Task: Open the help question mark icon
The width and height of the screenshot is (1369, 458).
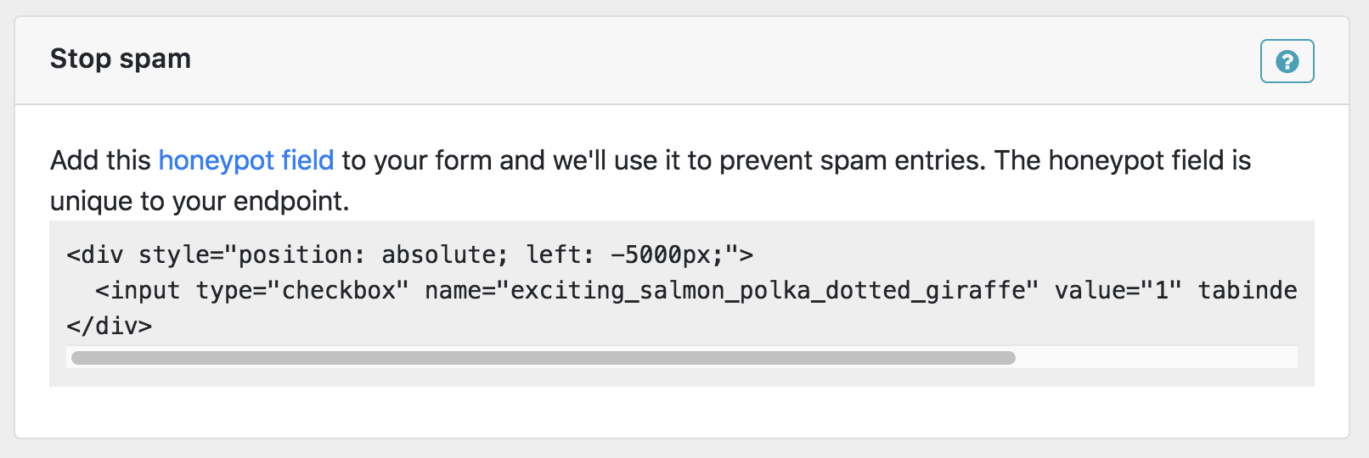Action: click(1287, 61)
